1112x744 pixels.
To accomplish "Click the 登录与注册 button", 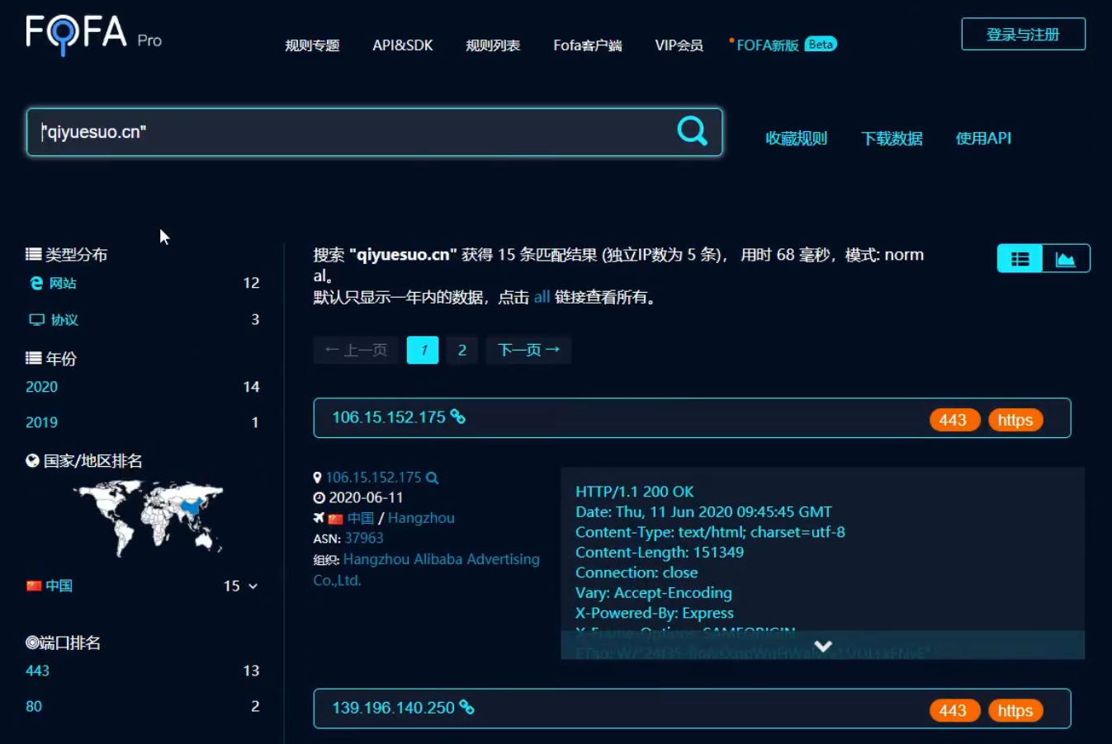I will (1023, 35).
